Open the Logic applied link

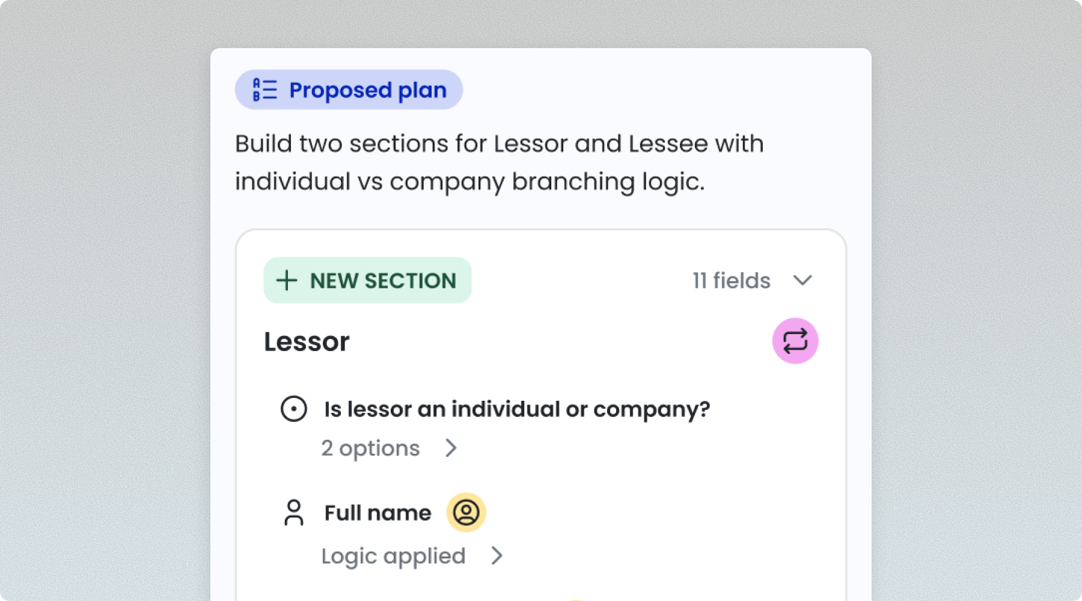click(x=394, y=557)
